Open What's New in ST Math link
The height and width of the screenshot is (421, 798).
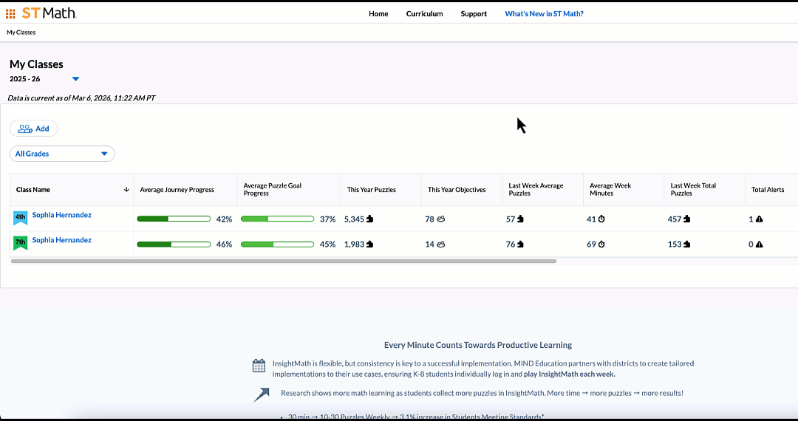coord(544,14)
